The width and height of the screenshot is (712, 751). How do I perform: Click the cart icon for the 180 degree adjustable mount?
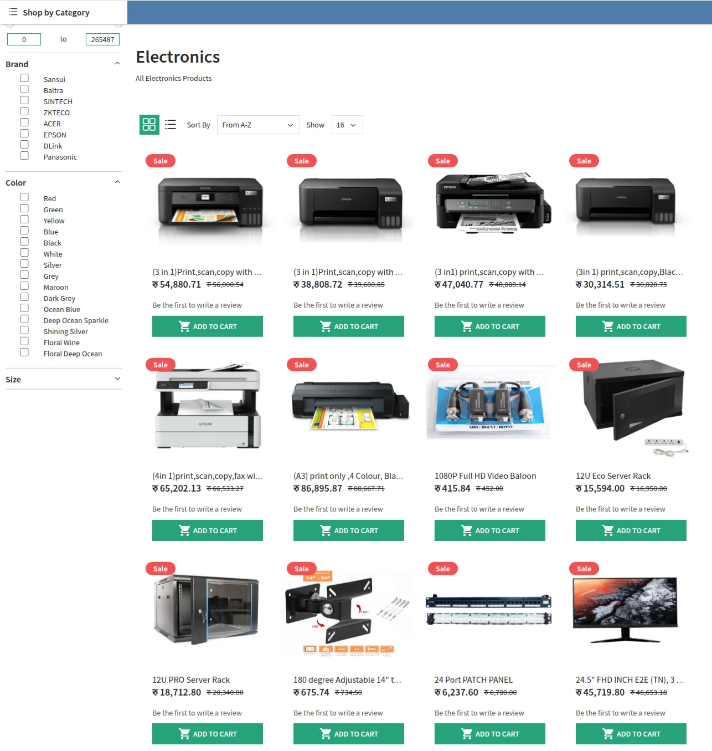click(326, 733)
